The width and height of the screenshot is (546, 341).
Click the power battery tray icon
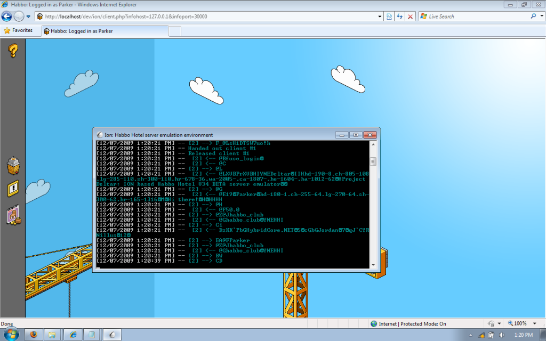pos(491,335)
